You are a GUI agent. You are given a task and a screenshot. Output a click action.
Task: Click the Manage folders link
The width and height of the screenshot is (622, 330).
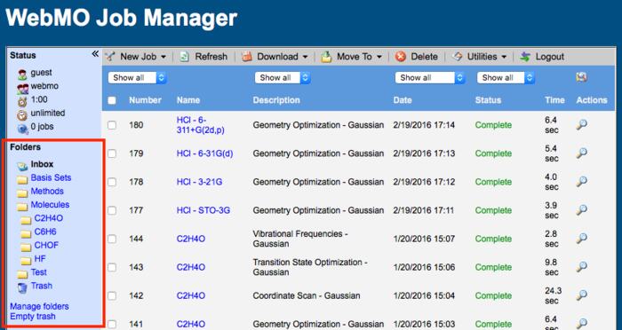[x=39, y=306]
